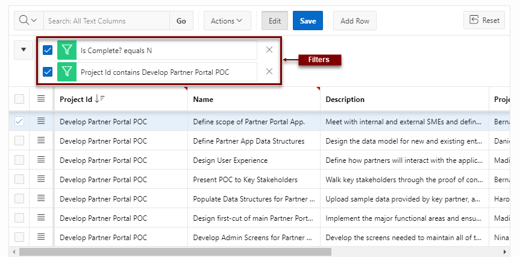Screen dimensions: 520x257
Task: Click the column header row actions menu icon
Action: 41,99
